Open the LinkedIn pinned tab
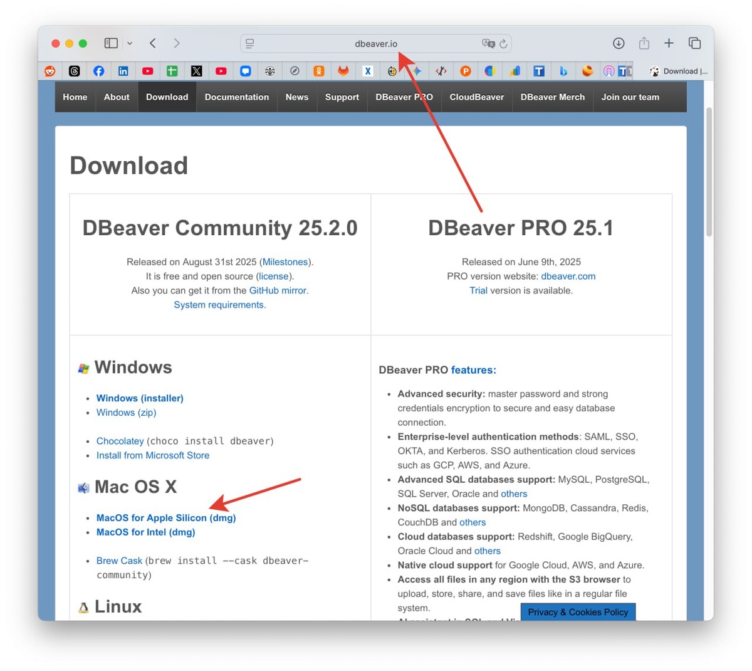This screenshot has width=752, height=671. 123,71
